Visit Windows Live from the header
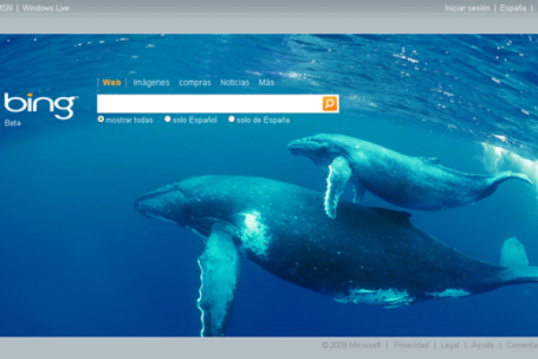The width and height of the screenshot is (538, 359). [46, 8]
